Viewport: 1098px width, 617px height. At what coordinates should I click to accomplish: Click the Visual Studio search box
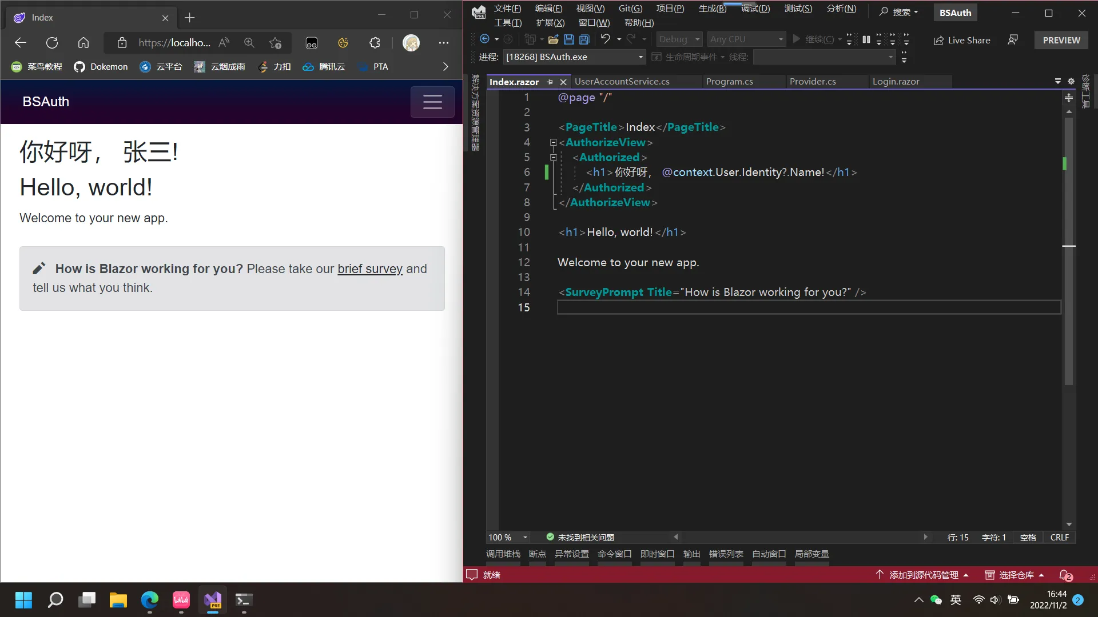tap(898, 12)
